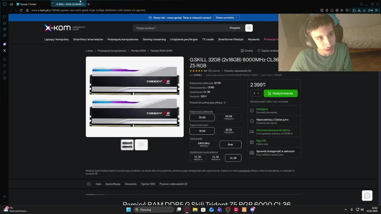Click the send (My Flow) arrow icon
Viewport: 381px width, 214px height.
[342, 10]
